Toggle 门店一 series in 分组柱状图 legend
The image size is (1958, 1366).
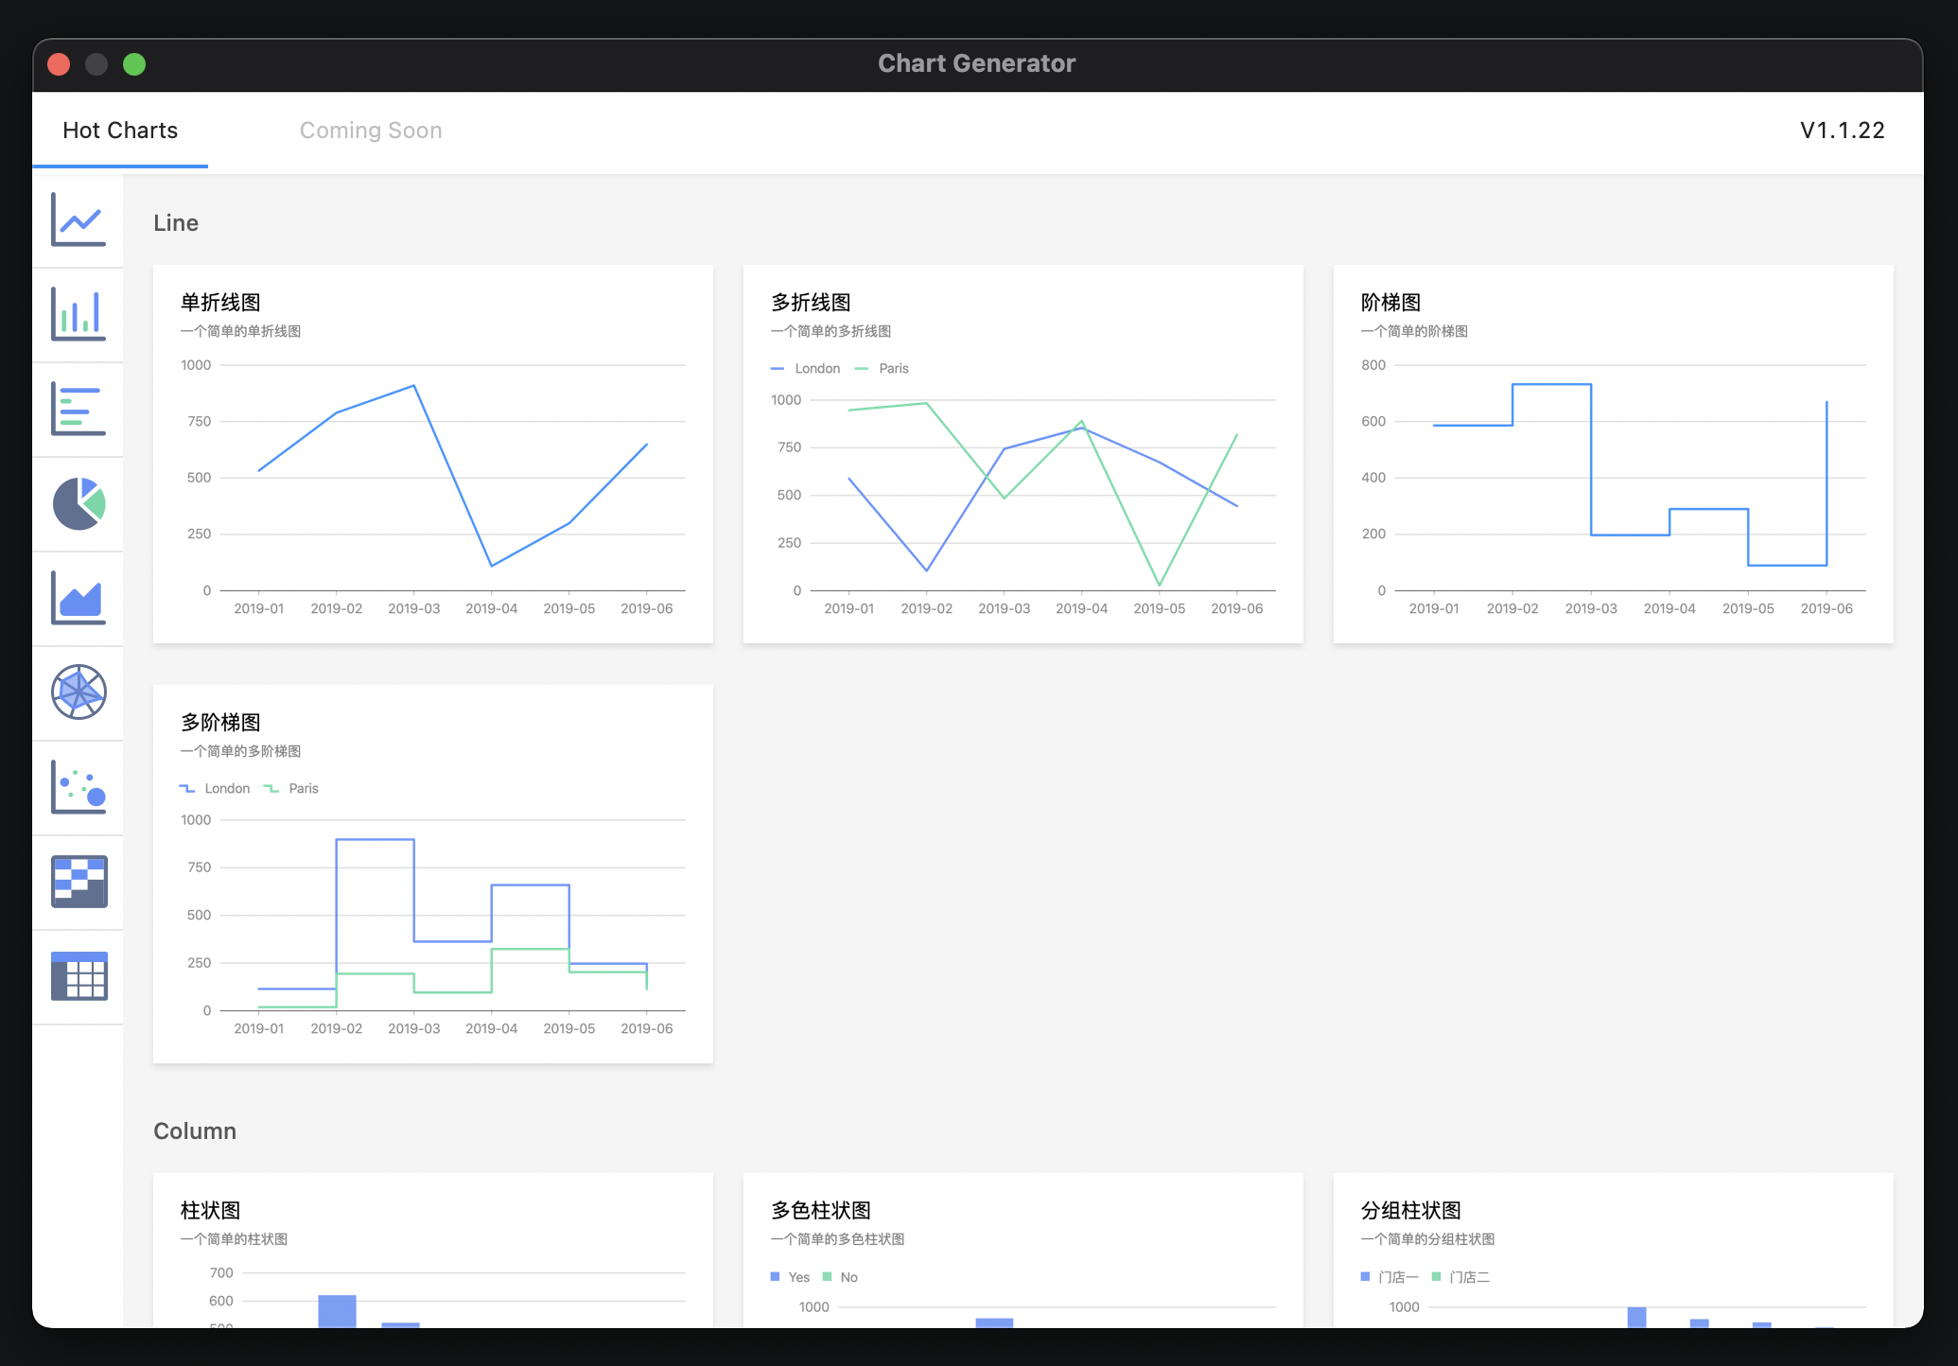pos(1390,1277)
